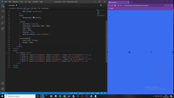Open the Selection menu

point(15,2)
